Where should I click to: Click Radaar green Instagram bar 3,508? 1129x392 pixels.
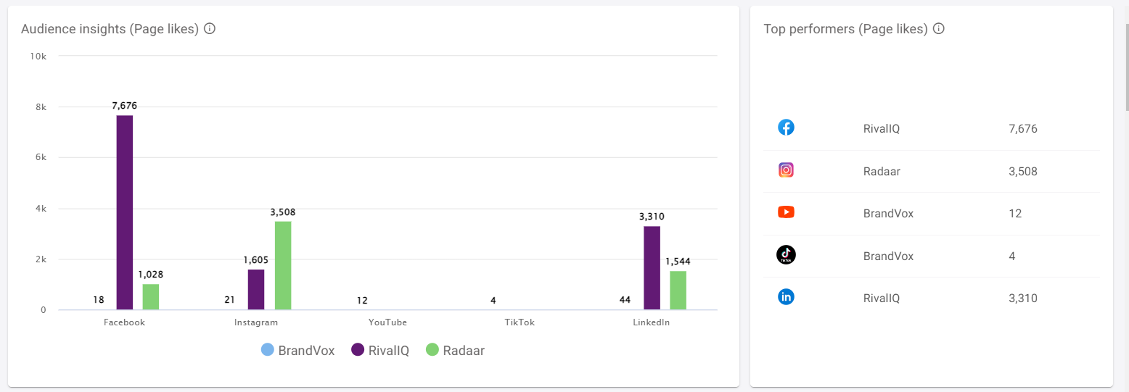(x=282, y=265)
